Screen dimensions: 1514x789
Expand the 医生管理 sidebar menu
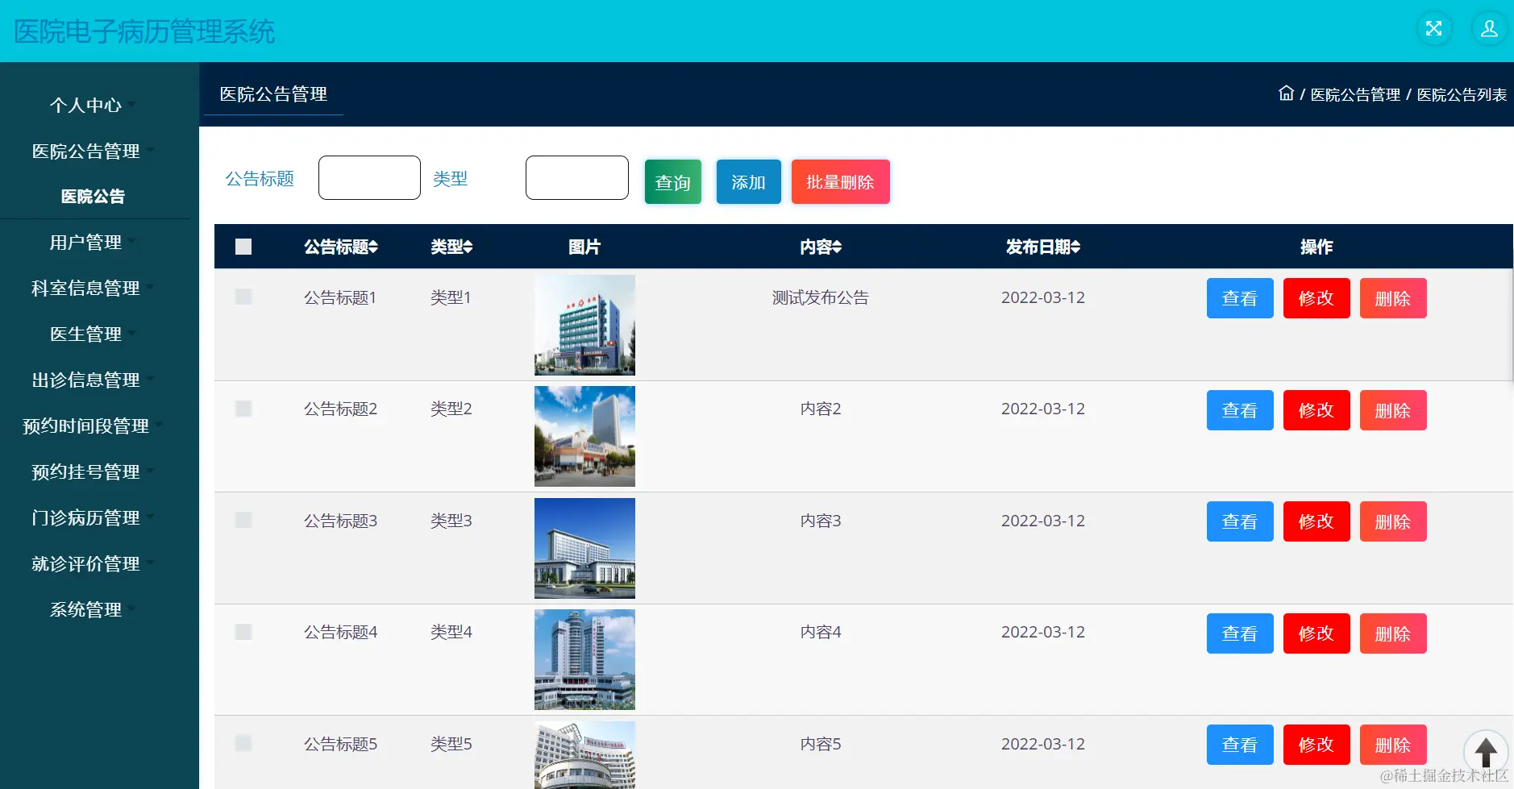(94, 334)
